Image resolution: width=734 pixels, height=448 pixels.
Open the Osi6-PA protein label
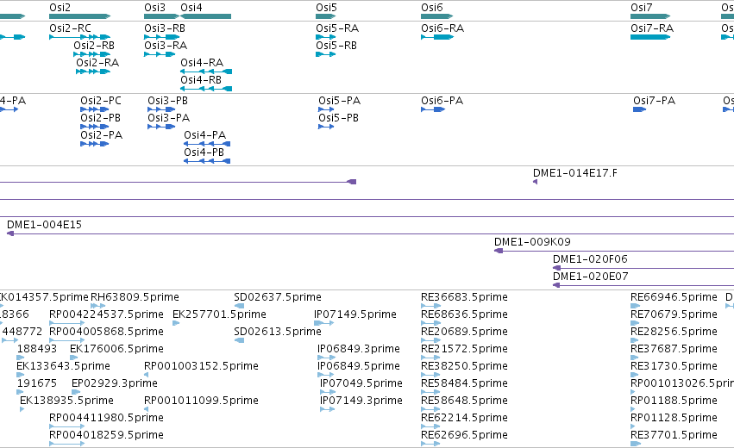pyautogui.click(x=442, y=101)
